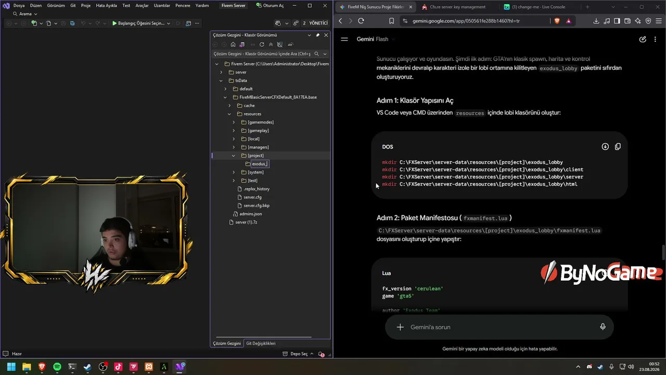This screenshot has height=375, width=666.
Task: Click the Live Share icon in Visual Studio
Action: click(x=296, y=23)
